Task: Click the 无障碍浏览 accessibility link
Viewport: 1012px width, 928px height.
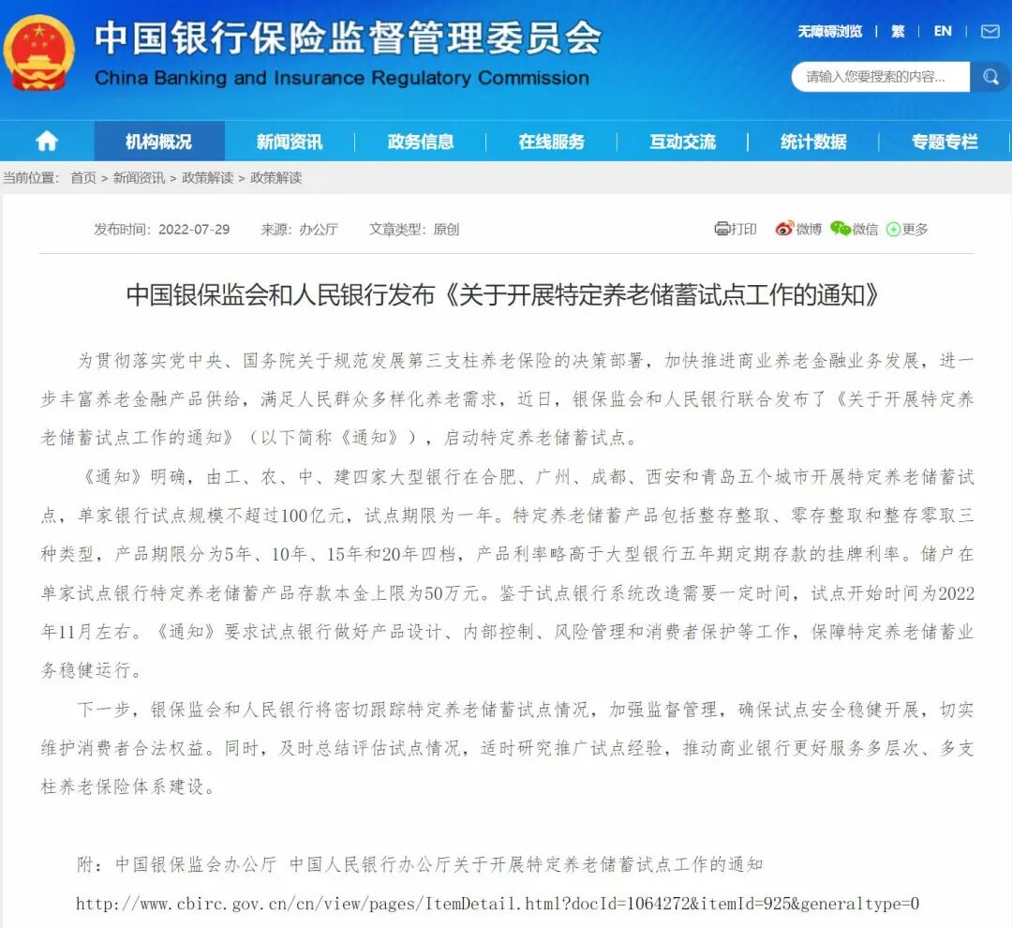Action: tap(830, 31)
